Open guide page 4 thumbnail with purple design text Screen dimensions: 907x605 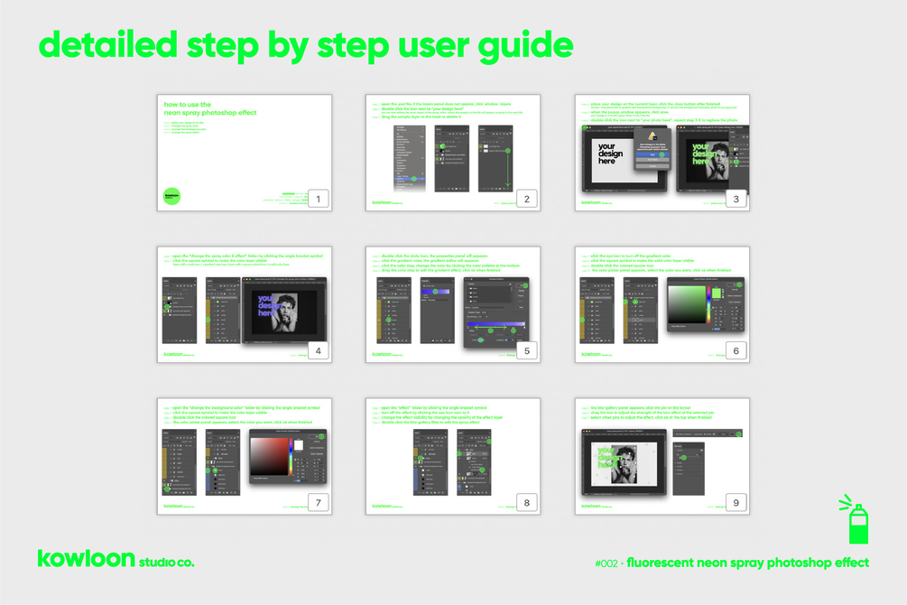244,304
